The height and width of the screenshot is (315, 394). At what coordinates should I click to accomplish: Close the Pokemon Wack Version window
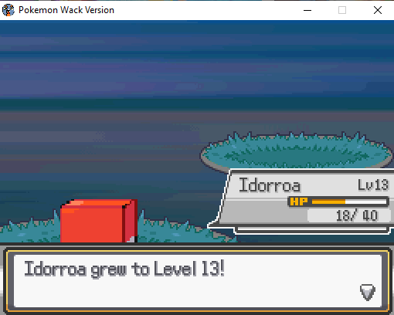coord(378,10)
